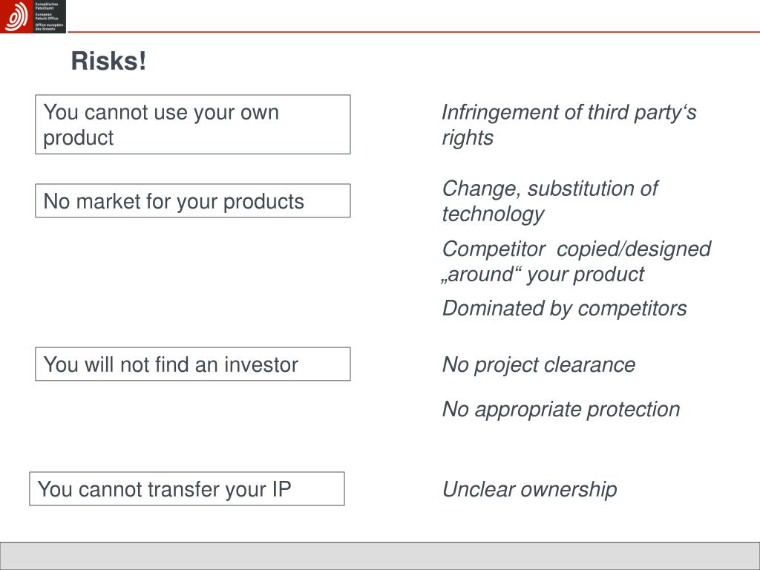Viewport: 760px width, 570px height.
Task: Click the 'Competitor copied/designed around' text
Action: coord(576,261)
